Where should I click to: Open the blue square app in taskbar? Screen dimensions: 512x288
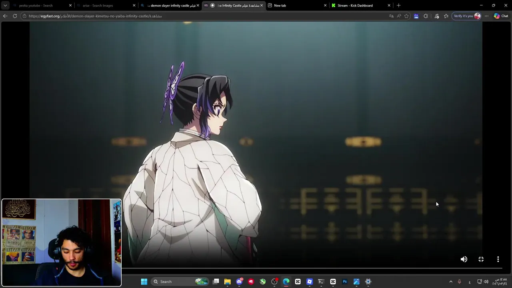309,282
